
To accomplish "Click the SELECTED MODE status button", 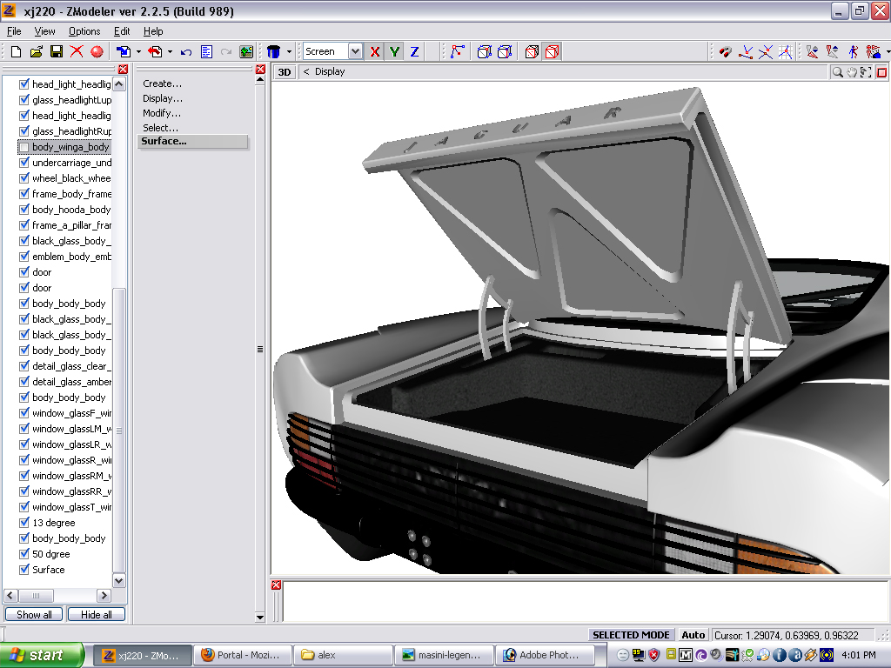I will tap(631, 635).
